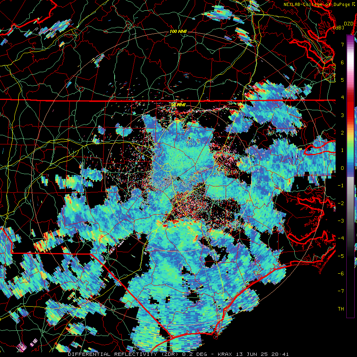Select the 5 dB tick label
Viewport: 357px width, 357px height.
(x=342, y=80)
